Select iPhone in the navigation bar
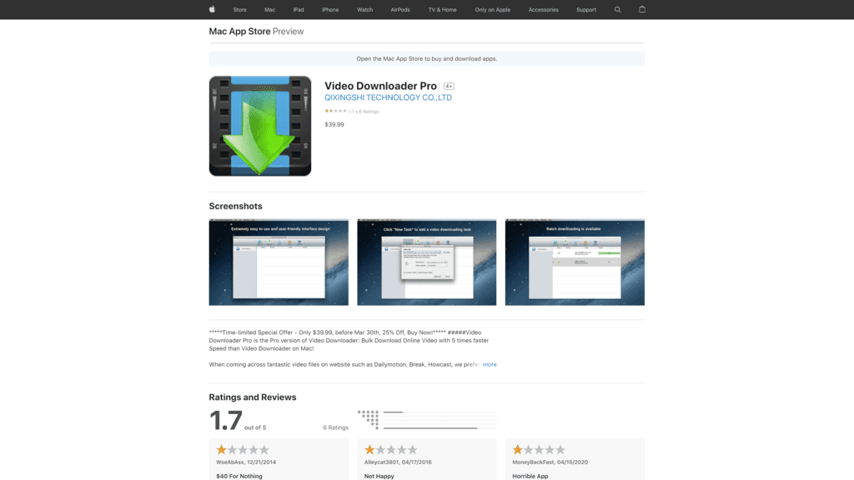Screen dimensions: 854x480 pos(330,10)
